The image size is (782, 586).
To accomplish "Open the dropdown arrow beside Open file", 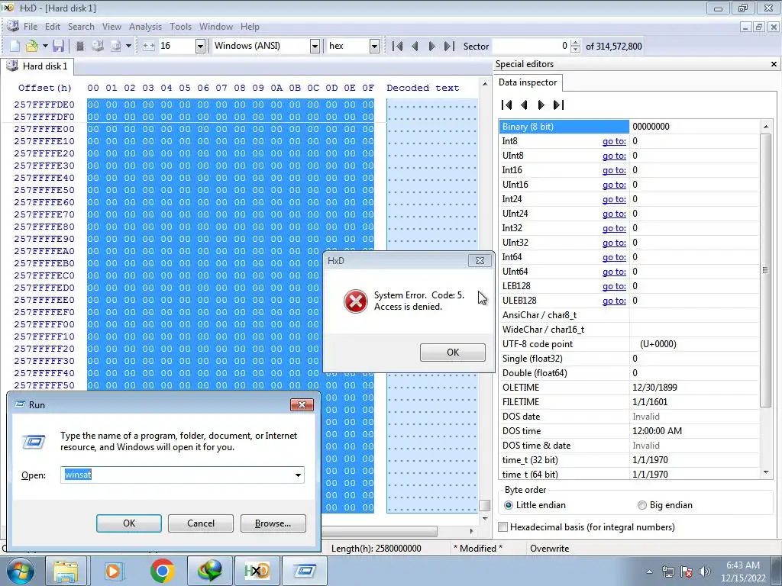I will point(45,47).
